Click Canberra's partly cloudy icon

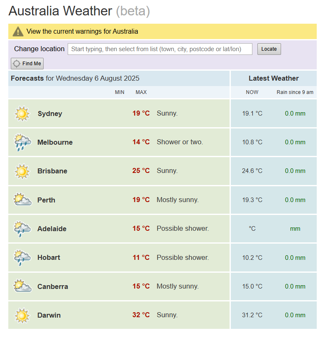(x=22, y=286)
